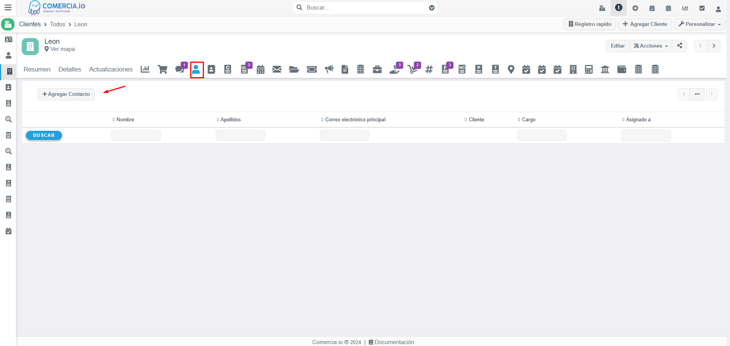Click the share icon button
This screenshot has width=730, height=346.
(x=679, y=46)
